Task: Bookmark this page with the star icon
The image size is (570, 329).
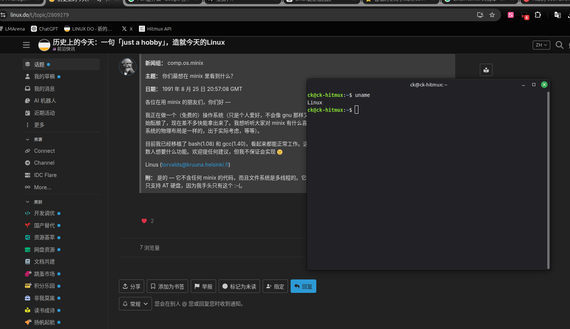Action: [x=492, y=15]
